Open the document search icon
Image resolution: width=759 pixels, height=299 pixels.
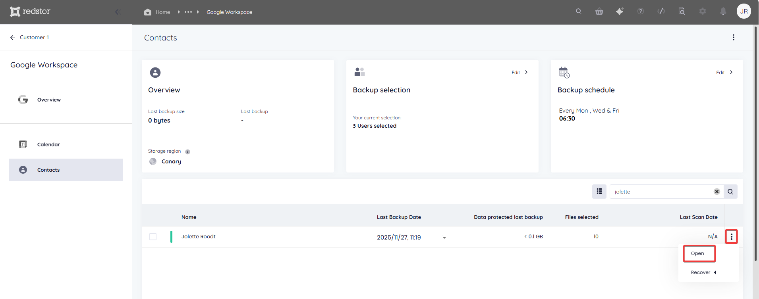(682, 11)
